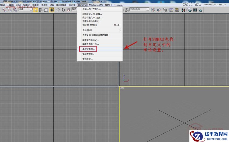Open the 工具(T) menu
Screen dimensions: 229x142
pos(10,5)
